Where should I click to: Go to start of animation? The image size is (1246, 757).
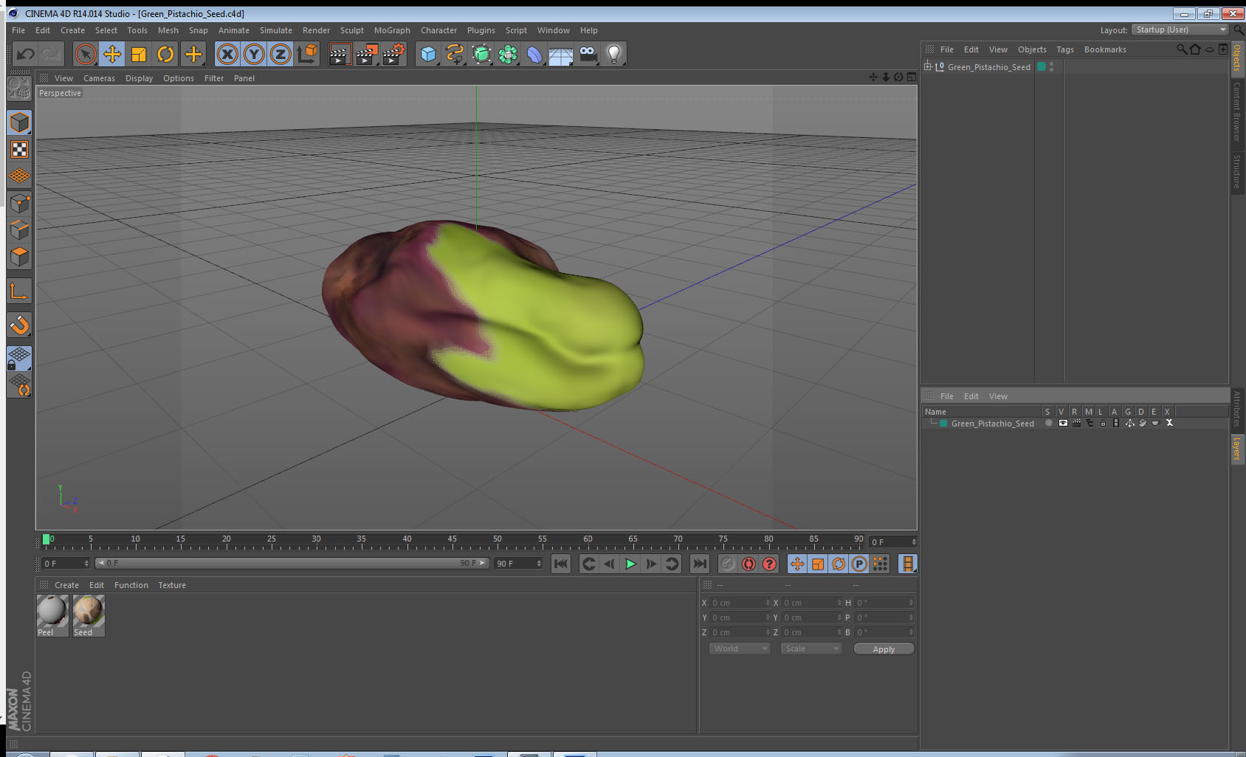pos(561,564)
